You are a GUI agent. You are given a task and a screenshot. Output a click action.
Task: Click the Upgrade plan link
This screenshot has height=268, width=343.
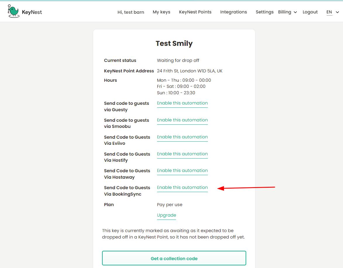point(166,215)
